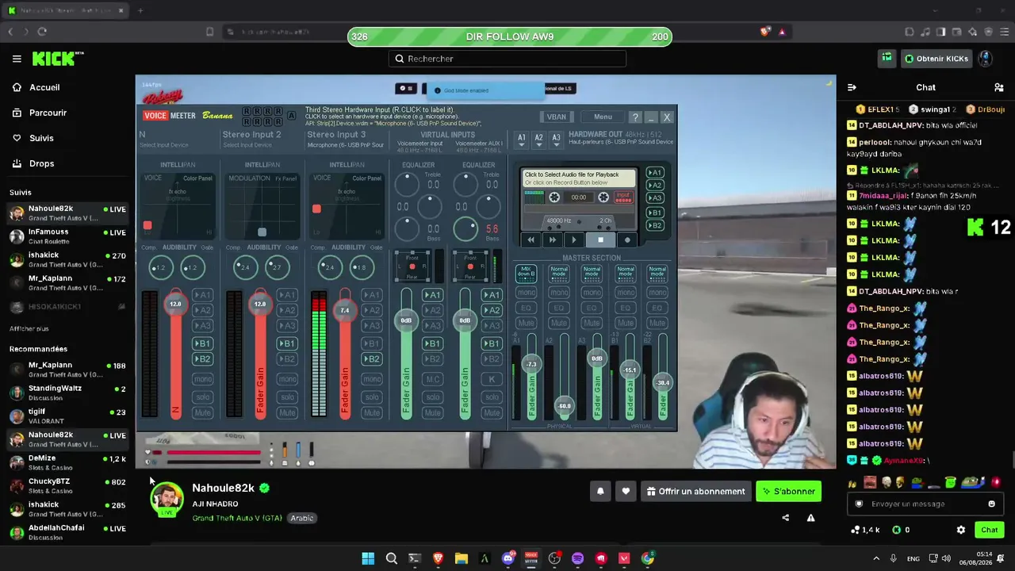
Task: Click the Voicemeeter AUX Bass knob at 5.6
Action: click(466, 228)
